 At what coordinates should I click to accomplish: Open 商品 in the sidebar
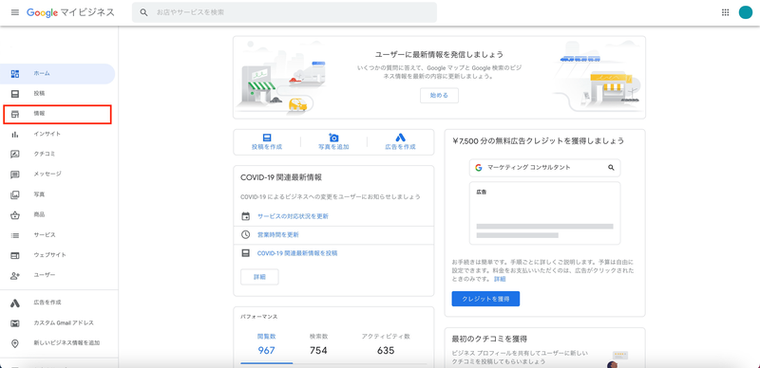coord(57,215)
